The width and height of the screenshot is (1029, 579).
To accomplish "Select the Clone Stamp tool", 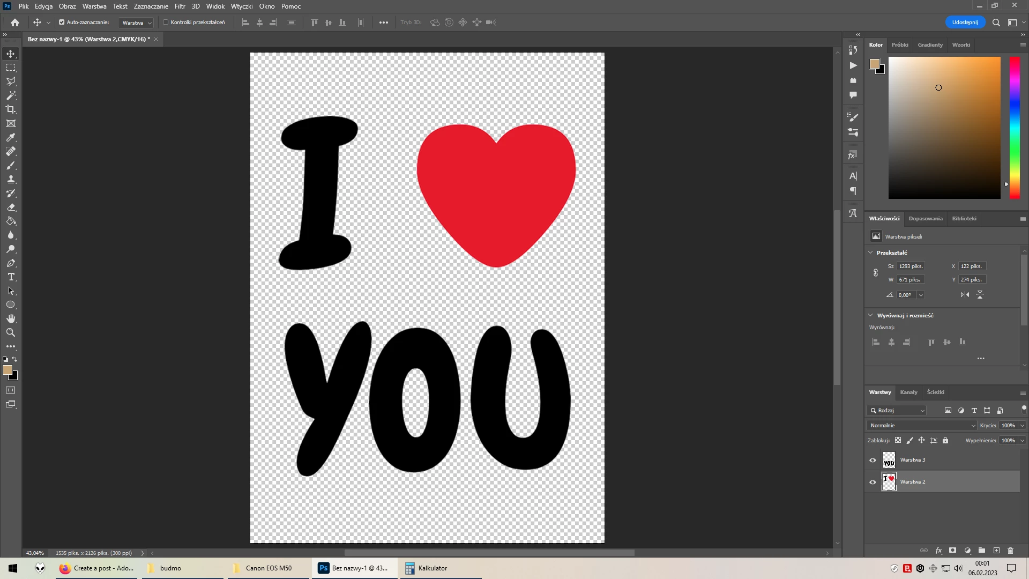I will coord(11,180).
